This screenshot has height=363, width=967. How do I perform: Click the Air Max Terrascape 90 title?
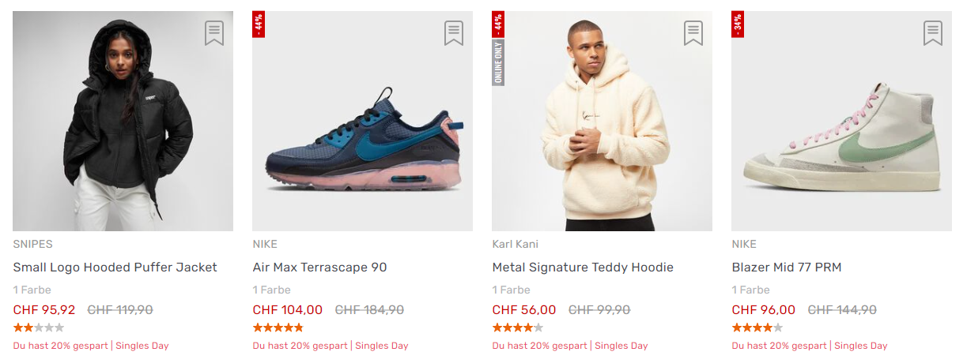(319, 268)
